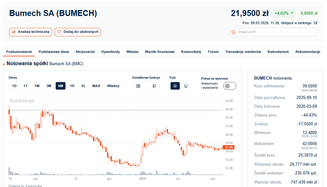327x187 pixels.
Task: Click the Średni kurs value 25,3870 zł
Action: [308, 155]
